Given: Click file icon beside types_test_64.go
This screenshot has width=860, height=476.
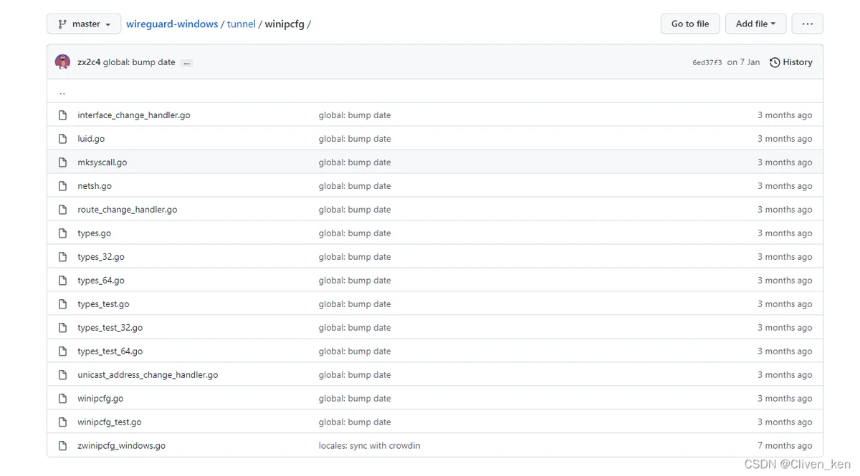Looking at the screenshot, I should click(63, 351).
